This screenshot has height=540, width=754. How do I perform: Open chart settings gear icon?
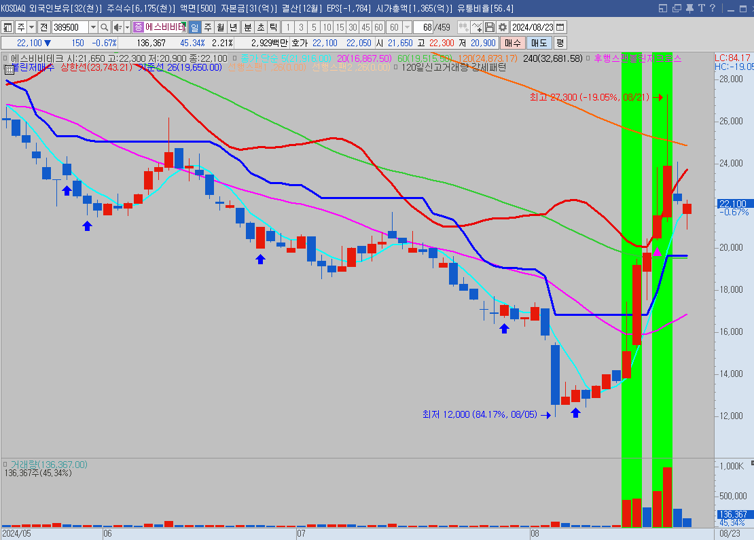(x=503, y=27)
